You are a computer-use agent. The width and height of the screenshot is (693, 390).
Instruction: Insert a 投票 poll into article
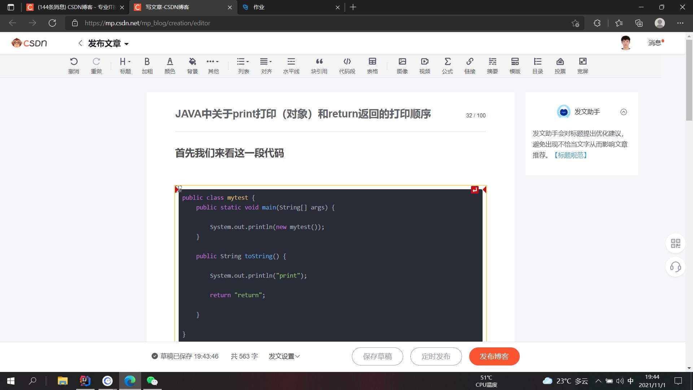tap(560, 65)
